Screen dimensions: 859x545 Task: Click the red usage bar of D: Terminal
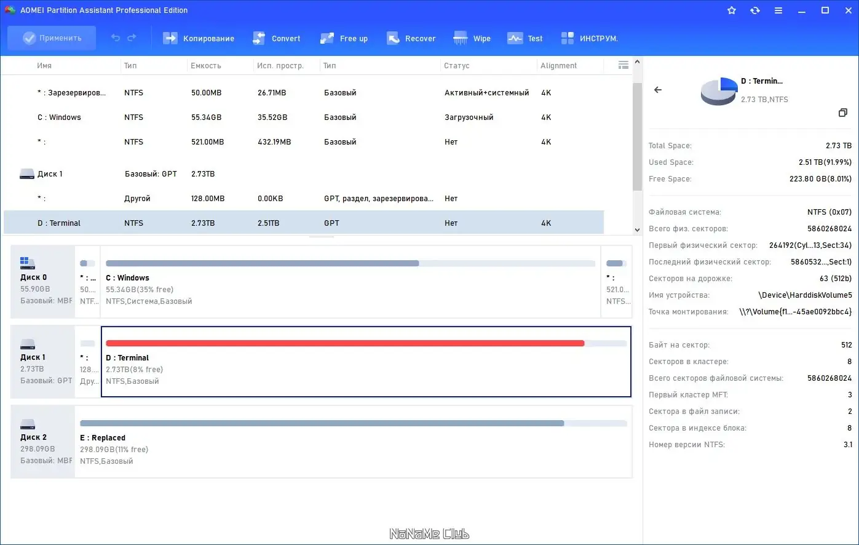(x=344, y=343)
